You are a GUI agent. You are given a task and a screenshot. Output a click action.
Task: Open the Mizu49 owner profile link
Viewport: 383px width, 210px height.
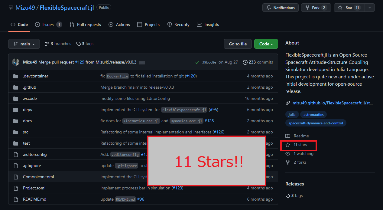[25, 8]
